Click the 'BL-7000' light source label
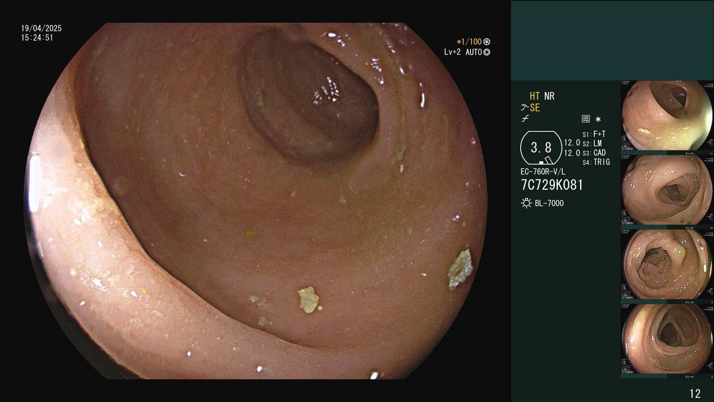 (549, 203)
